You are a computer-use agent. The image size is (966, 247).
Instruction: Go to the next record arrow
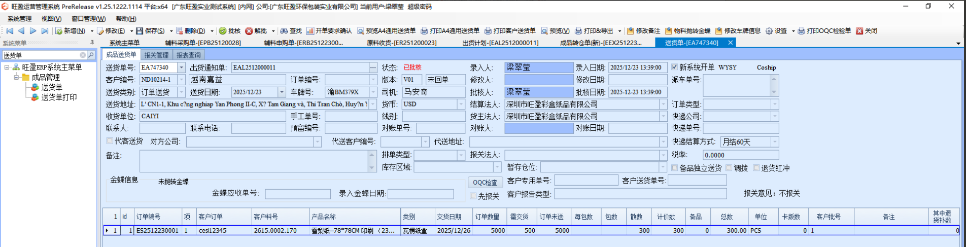tap(33, 31)
